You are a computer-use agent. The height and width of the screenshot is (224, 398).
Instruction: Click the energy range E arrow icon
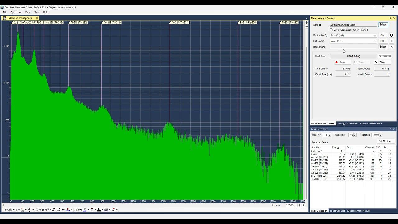68,210
